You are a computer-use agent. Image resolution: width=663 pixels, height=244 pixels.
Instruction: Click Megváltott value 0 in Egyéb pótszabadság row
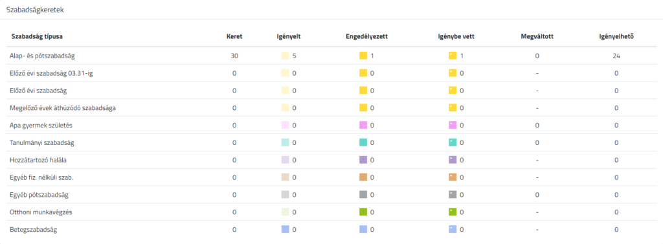[537, 195]
